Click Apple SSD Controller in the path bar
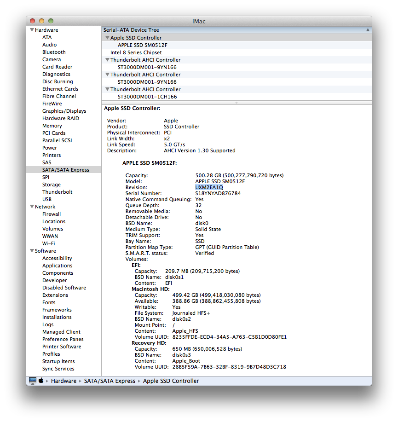The image size is (398, 422). tap(171, 381)
